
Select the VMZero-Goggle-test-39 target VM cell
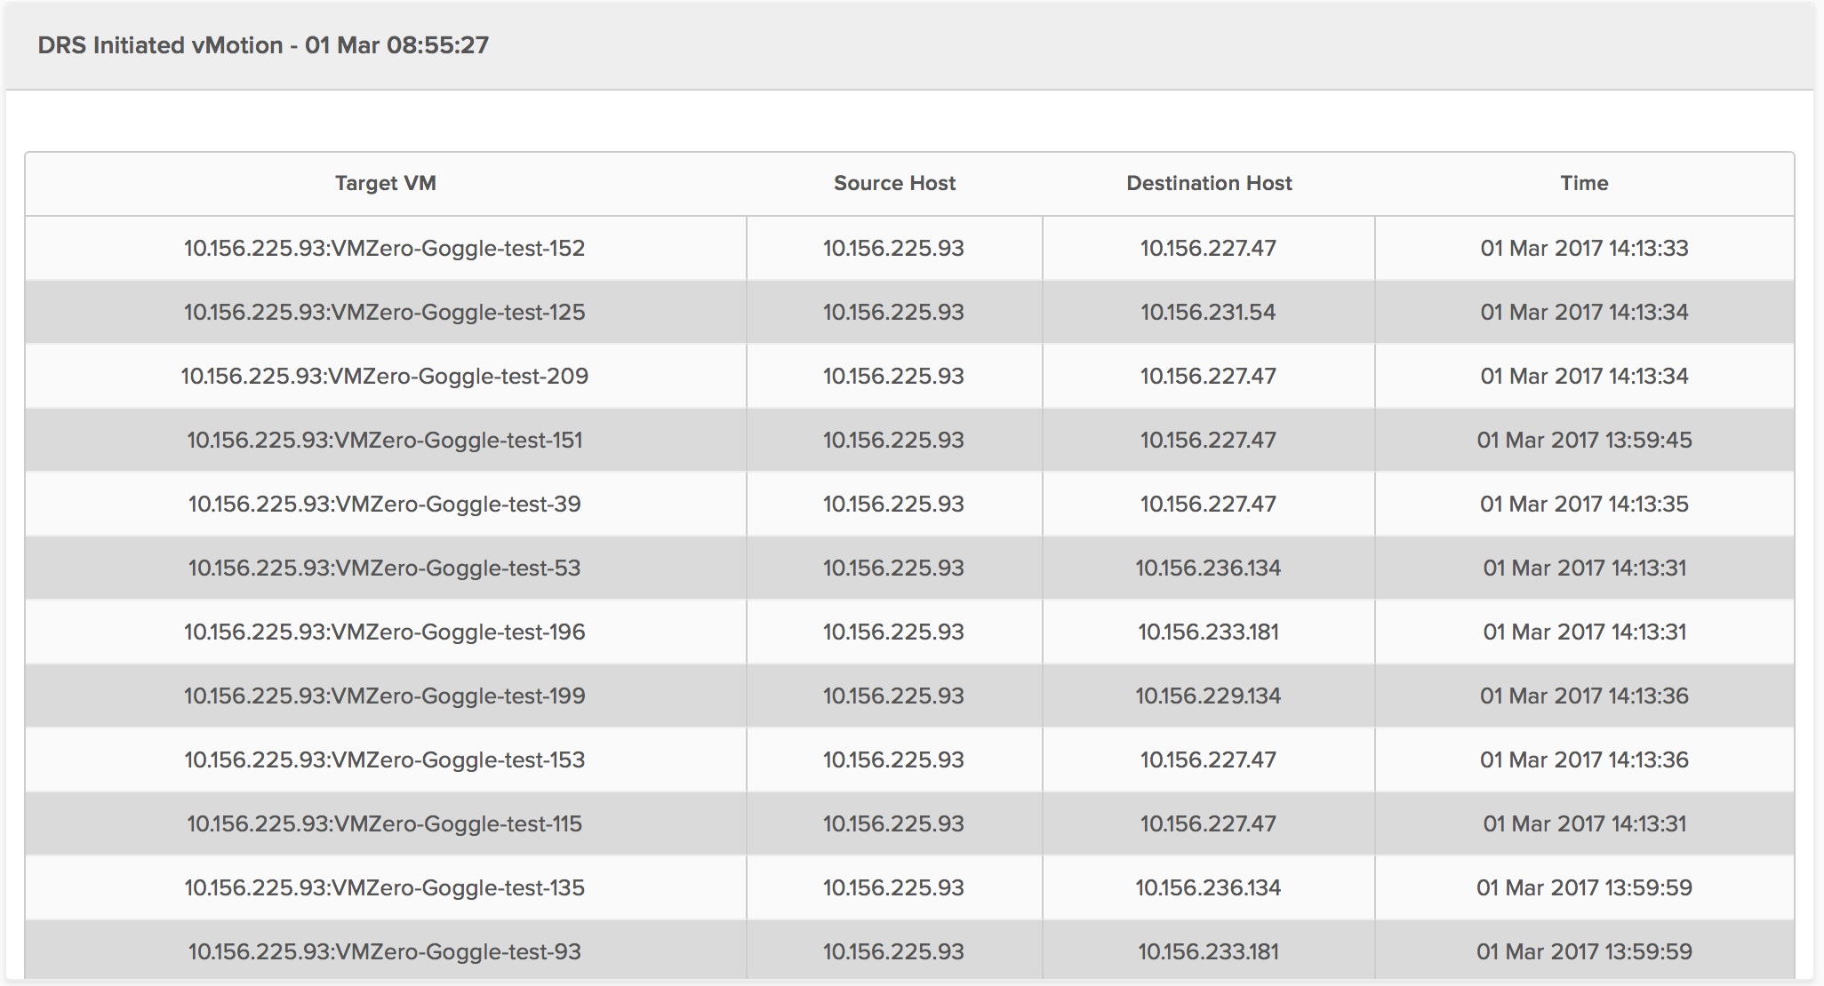pos(385,504)
